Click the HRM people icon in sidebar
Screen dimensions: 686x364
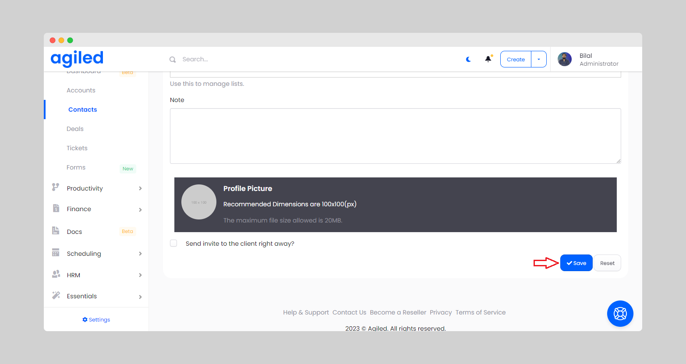[56, 274]
